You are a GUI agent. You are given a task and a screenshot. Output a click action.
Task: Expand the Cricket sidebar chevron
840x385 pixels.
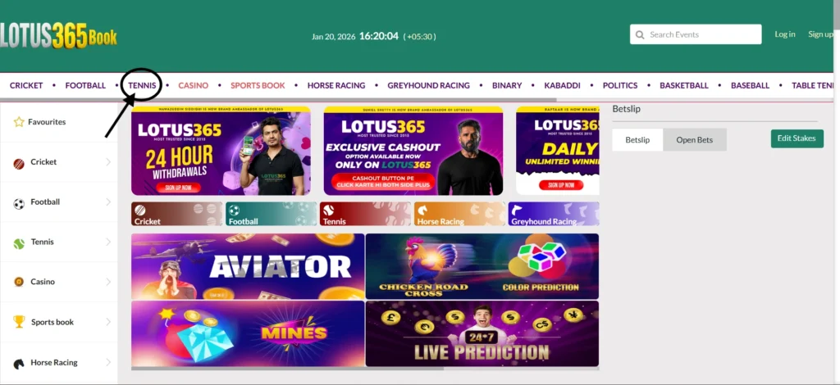(x=108, y=162)
